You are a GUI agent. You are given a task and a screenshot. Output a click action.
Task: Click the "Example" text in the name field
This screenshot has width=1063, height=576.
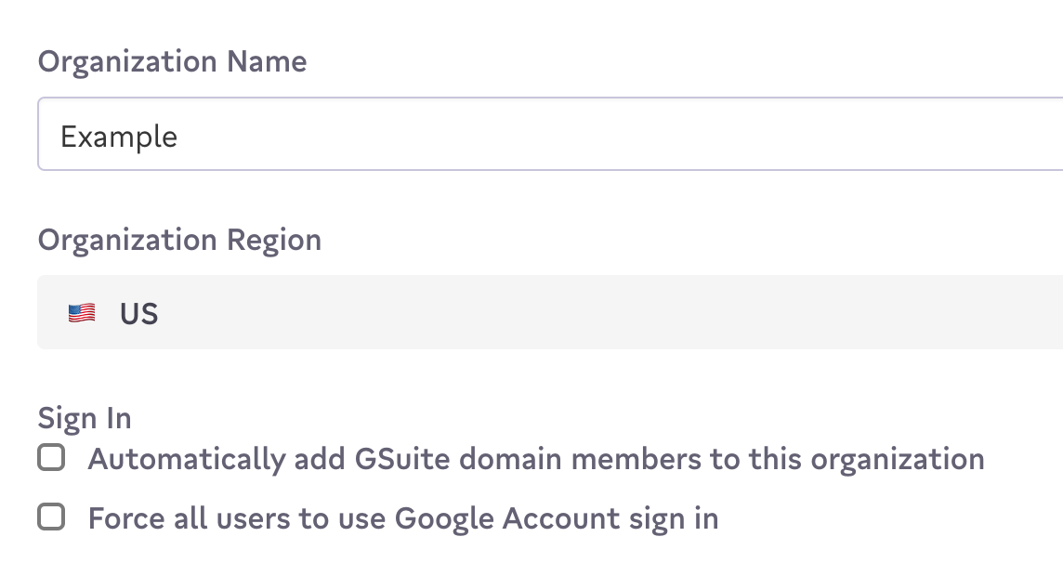(119, 137)
